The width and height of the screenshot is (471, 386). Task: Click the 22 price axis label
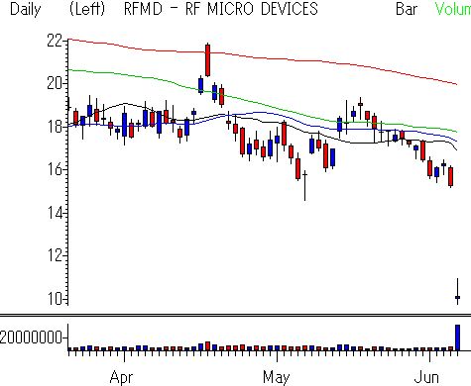click(55, 42)
